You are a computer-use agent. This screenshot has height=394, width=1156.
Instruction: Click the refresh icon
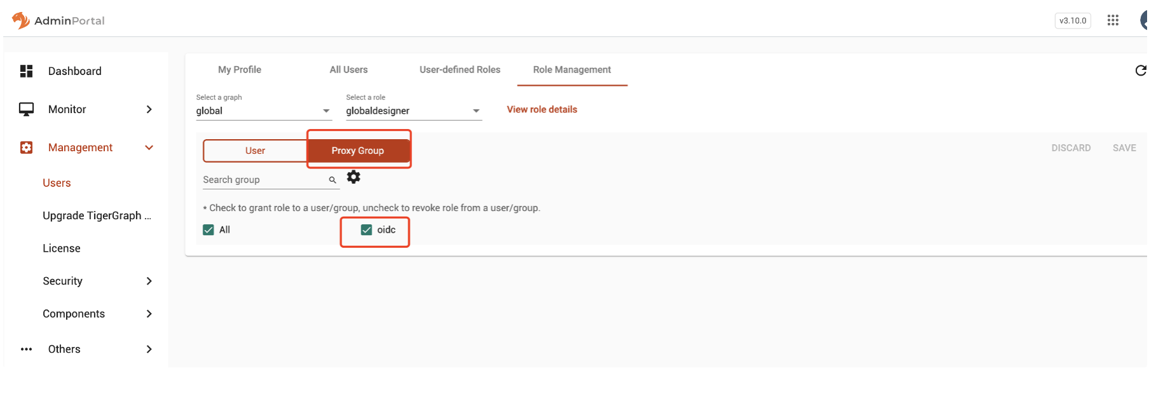coord(1141,71)
